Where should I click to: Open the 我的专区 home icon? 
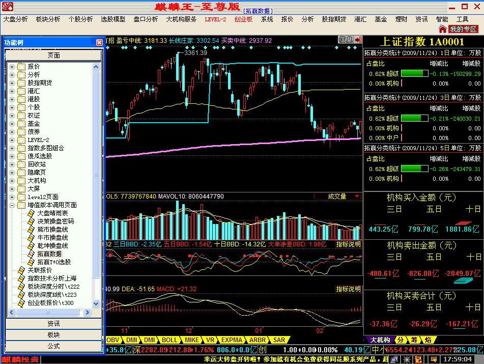443,29
